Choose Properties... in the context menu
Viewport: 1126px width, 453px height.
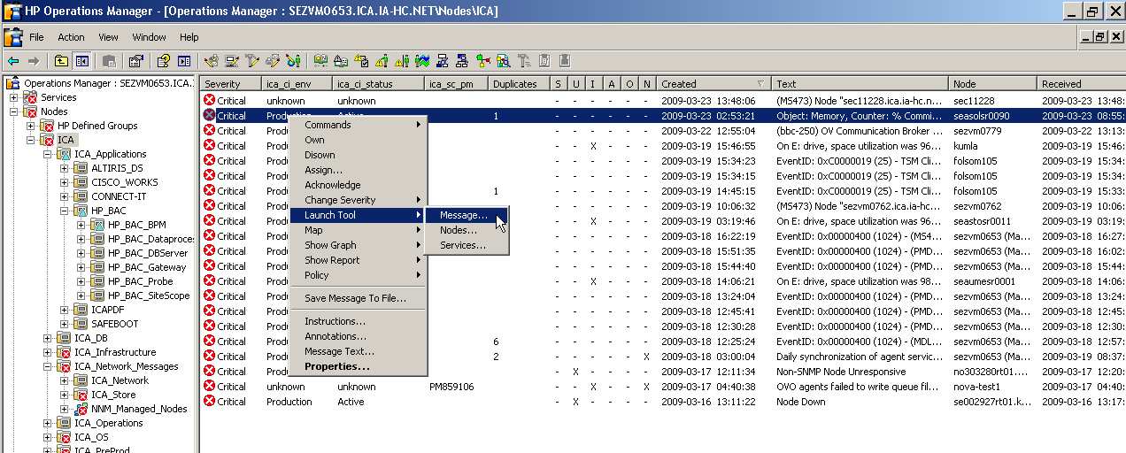pyautogui.click(x=358, y=366)
